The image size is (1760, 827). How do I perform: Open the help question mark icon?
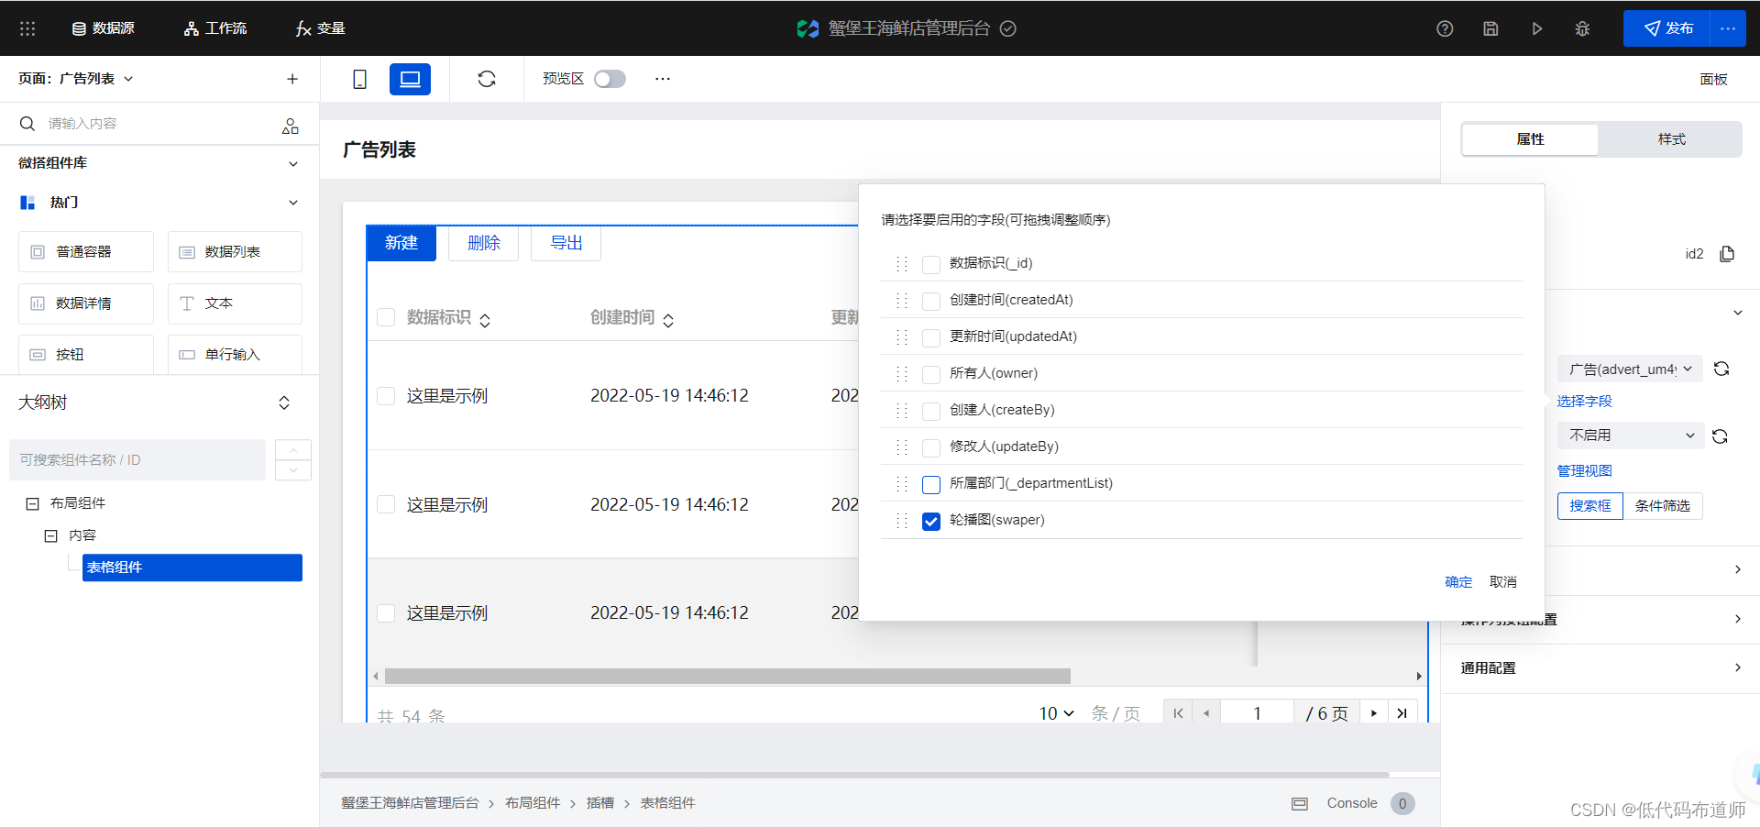coord(1445,28)
